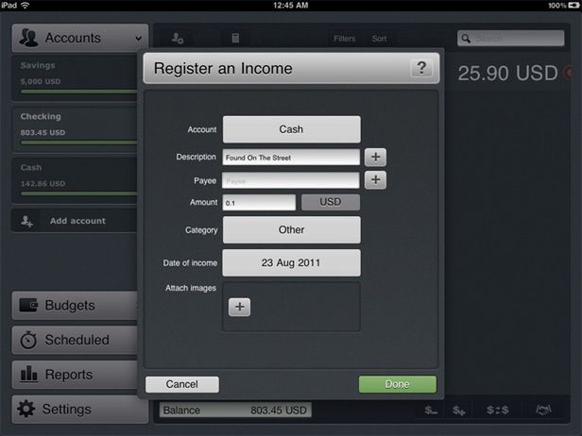Click the Search field at top right
582x436 pixels.
coord(511,38)
